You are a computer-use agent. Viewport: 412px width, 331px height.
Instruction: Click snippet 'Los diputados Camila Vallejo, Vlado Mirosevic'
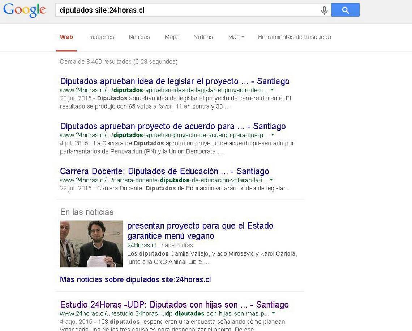[212, 257]
